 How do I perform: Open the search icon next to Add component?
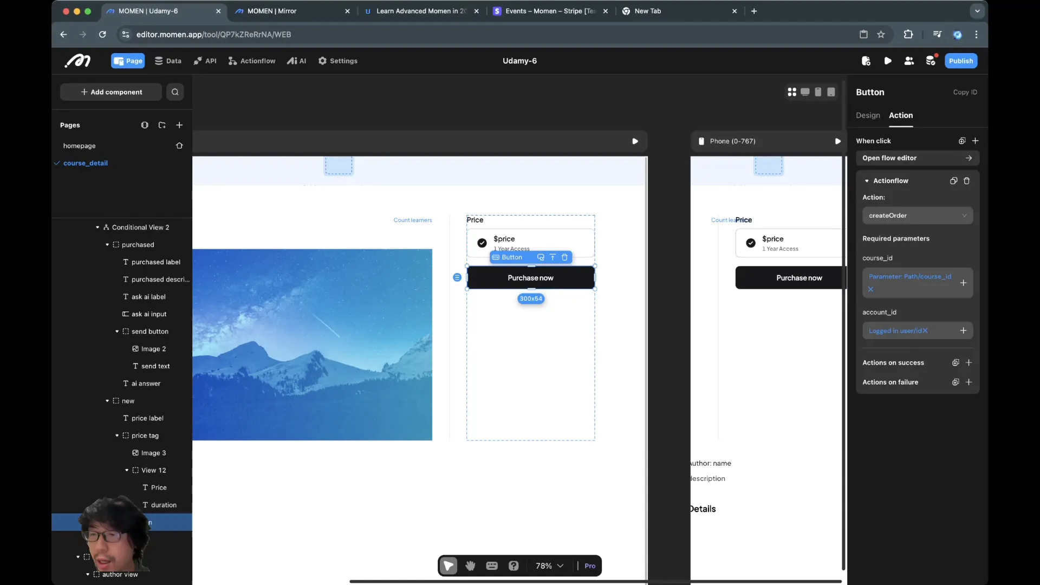point(175,92)
